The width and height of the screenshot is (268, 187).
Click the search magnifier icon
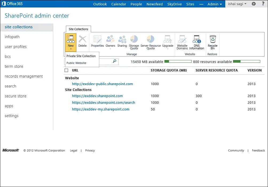point(115,61)
